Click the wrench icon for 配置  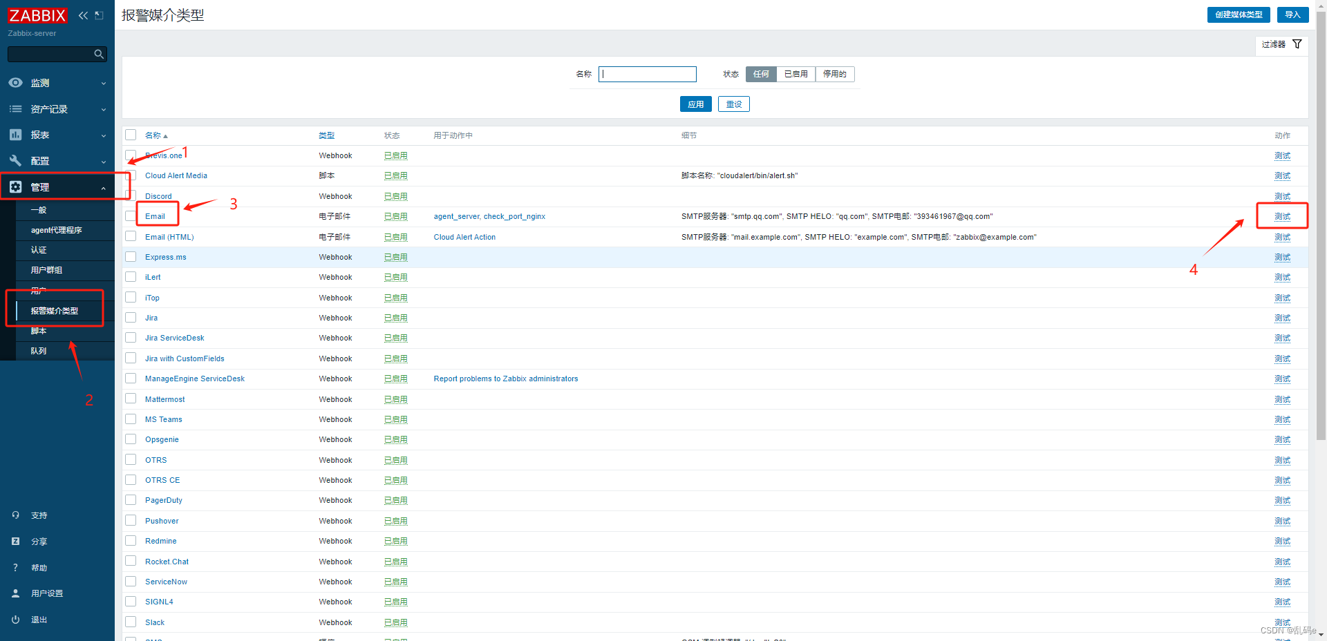click(15, 161)
